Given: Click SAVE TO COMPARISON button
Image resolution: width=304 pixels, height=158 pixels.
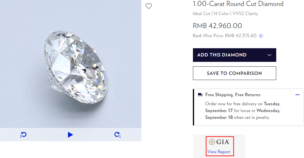Looking at the screenshot, I should [x=234, y=73].
